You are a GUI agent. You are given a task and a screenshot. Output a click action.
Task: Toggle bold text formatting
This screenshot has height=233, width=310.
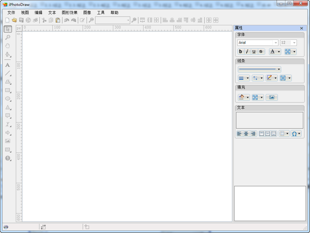click(x=241, y=51)
